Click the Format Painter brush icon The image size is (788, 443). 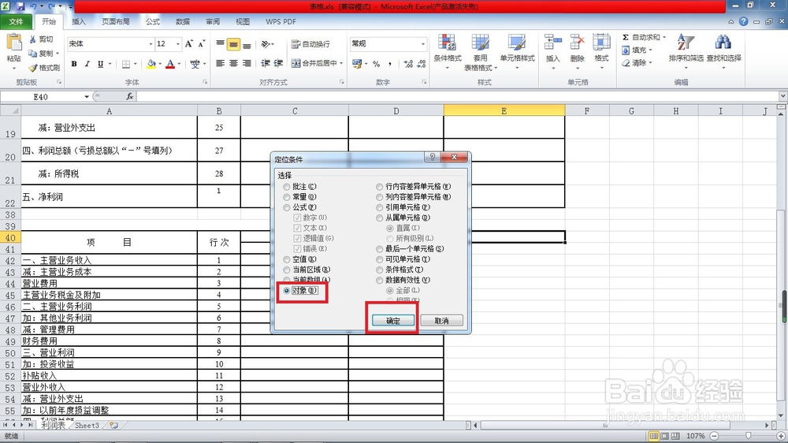(x=32, y=67)
